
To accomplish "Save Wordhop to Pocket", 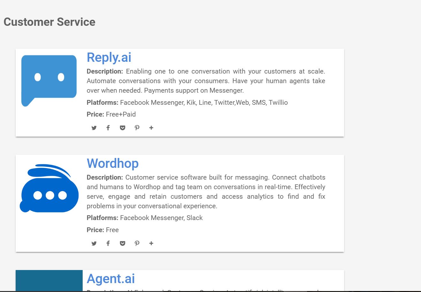I will [x=123, y=243].
